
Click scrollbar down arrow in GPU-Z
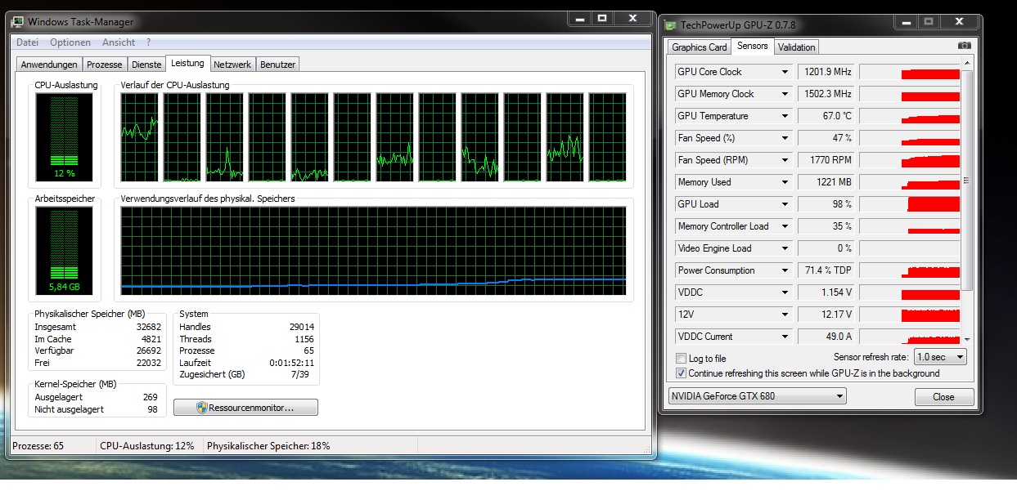point(969,339)
